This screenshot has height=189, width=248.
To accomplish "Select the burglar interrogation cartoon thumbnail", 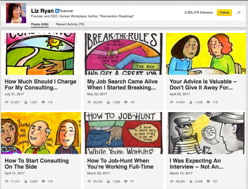I will tap(206, 133).
